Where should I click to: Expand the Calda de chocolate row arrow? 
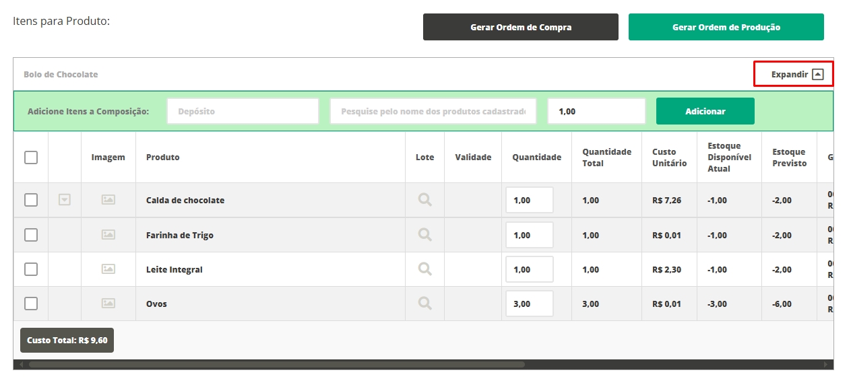tap(65, 200)
